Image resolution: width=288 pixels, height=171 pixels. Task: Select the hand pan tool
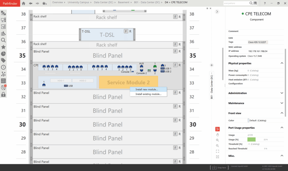coord(218,135)
